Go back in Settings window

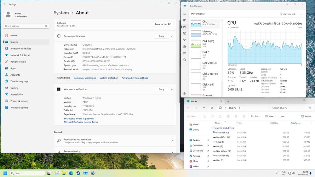tap(5, 4)
